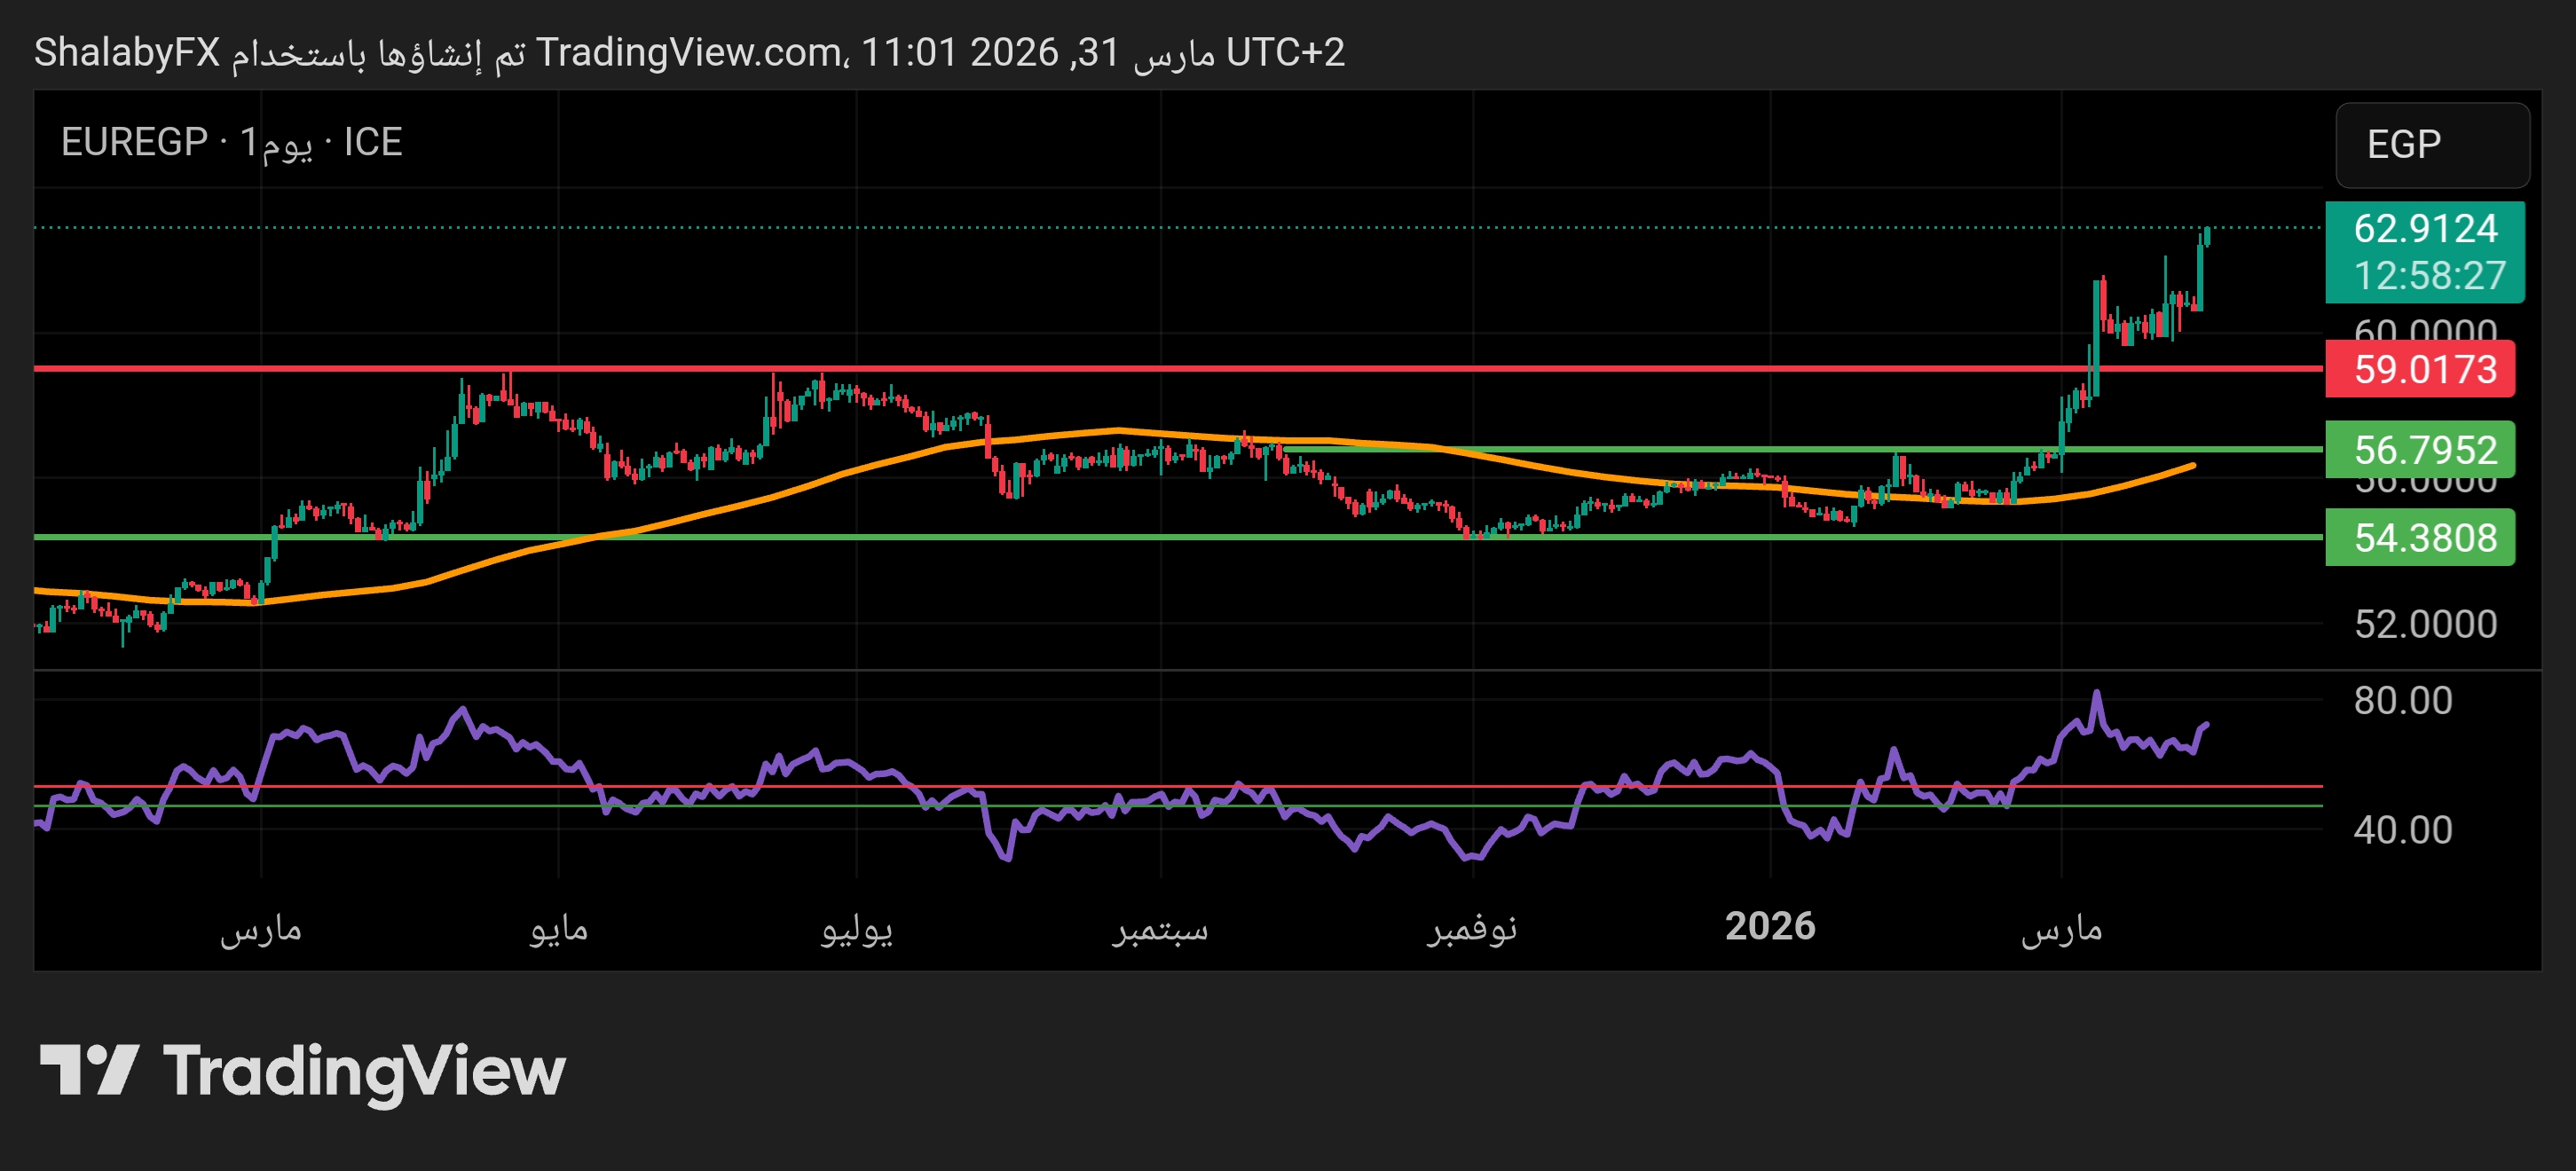Viewport: 2576px width, 1171px height.
Task: Click the 2026 year marker on time axis
Action: point(1769,926)
